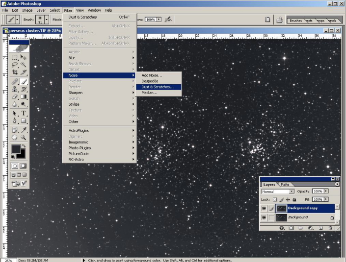Select the Brush tool in toolbox
This screenshot has height=262, width=346.
(24, 82)
